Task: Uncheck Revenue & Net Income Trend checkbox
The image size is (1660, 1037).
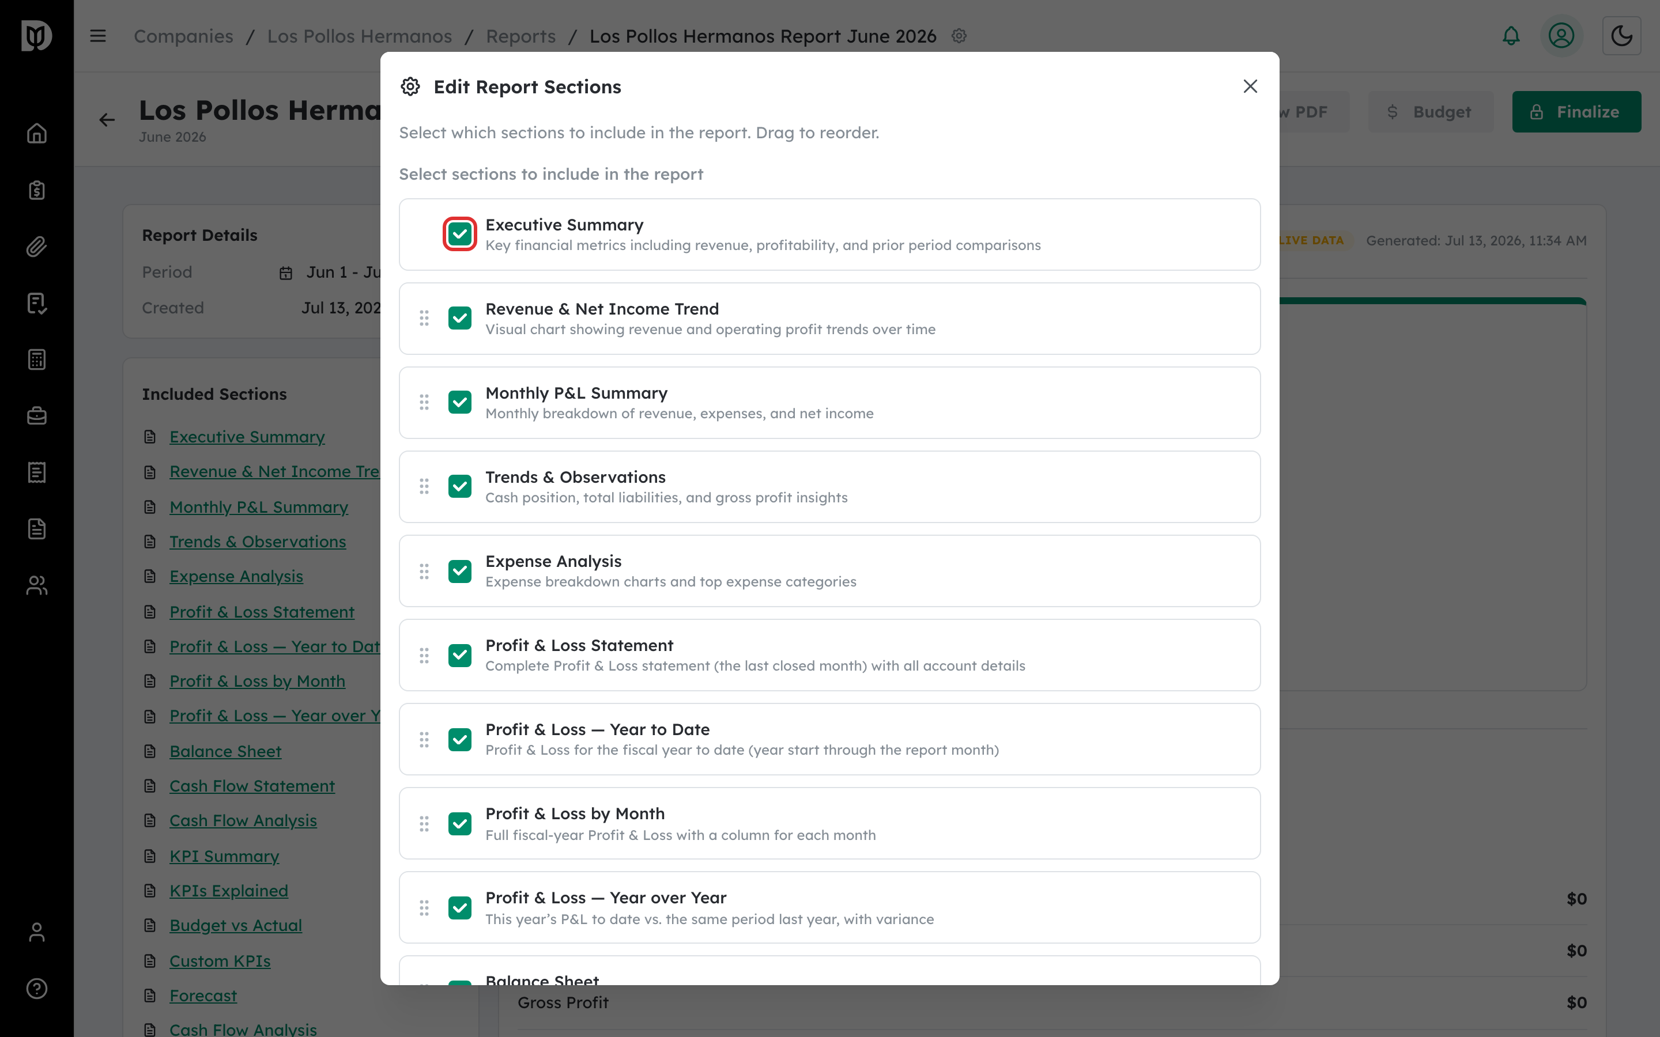Action: [459, 318]
